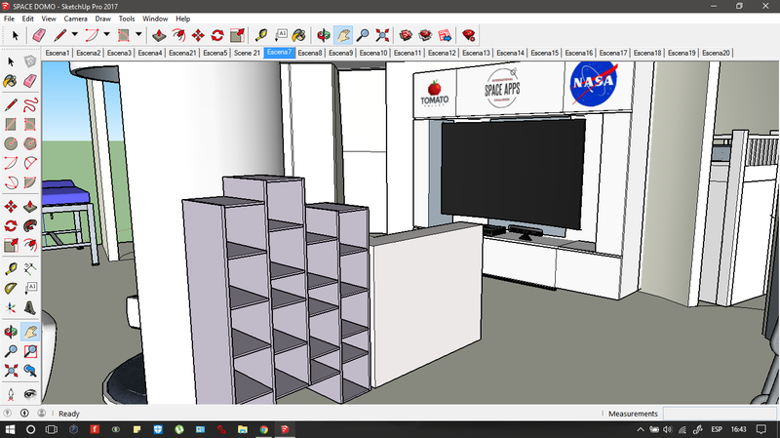Choose the Circle tool in left toolbar

10,143
